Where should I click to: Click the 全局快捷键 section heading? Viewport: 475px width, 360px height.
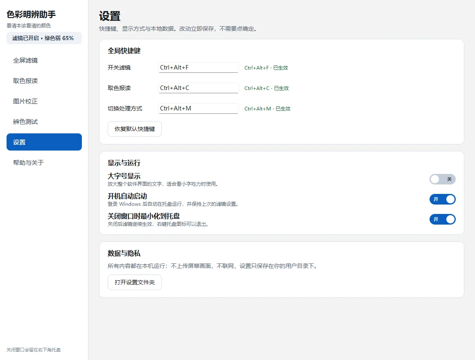124,51
